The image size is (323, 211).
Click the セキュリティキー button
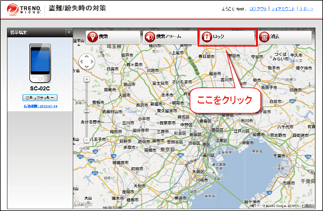click(x=40, y=98)
